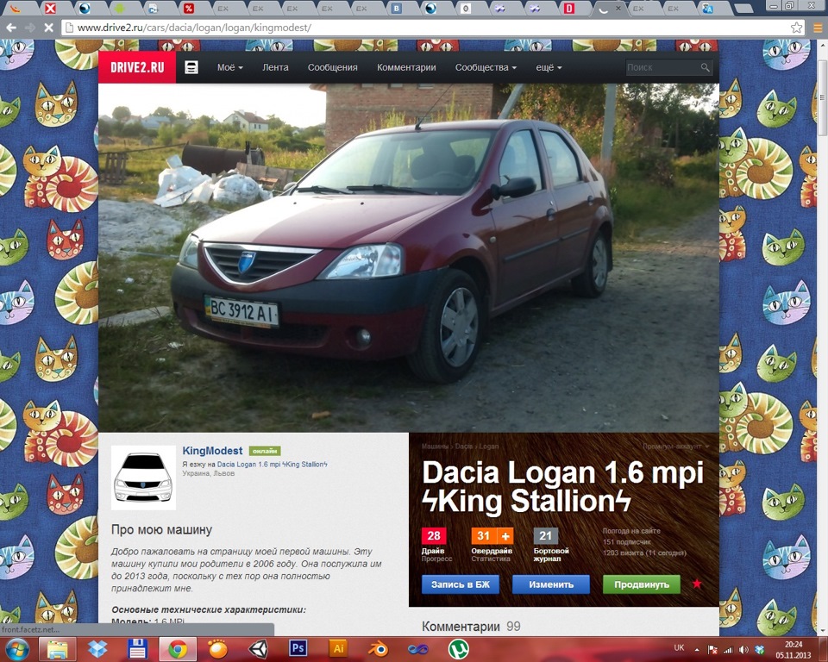Viewport: 828px width, 662px height.
Task: Switch to Chrome in the taskbar
Action: [178, 649]
